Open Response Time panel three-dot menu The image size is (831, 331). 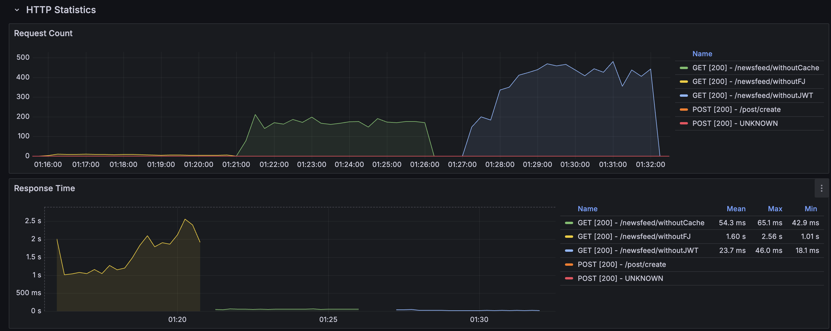(821, 188)
